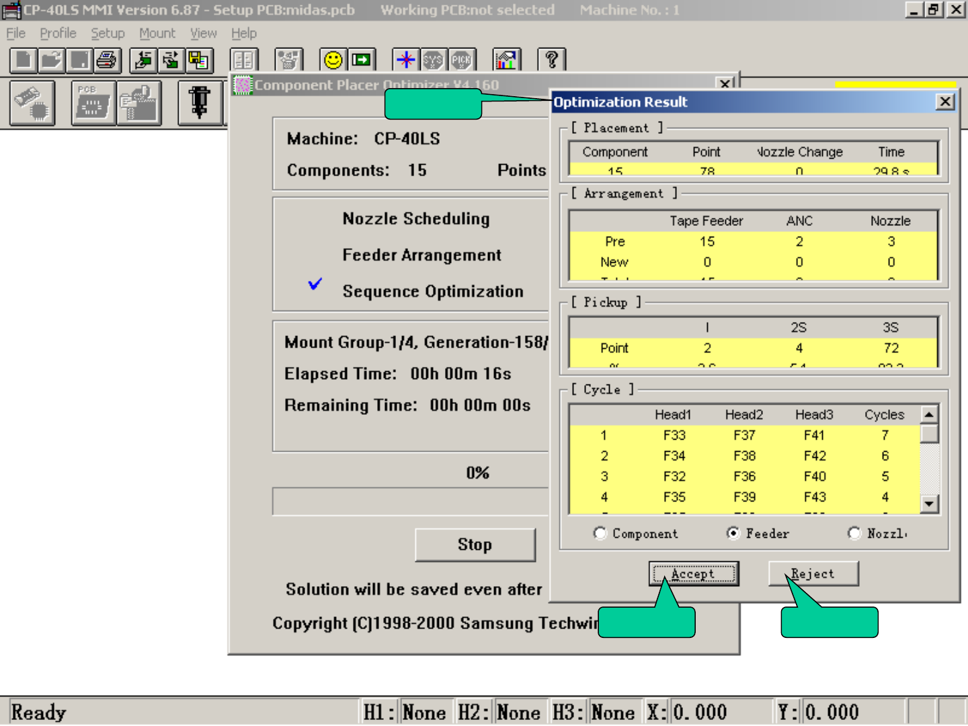Click the yellow smiley face toolbar icon

(333, 61)
